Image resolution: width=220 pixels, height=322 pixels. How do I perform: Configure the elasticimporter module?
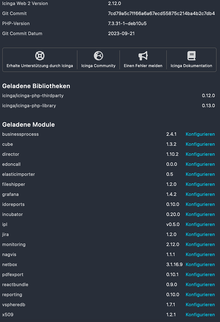click(x=200, y=174)
